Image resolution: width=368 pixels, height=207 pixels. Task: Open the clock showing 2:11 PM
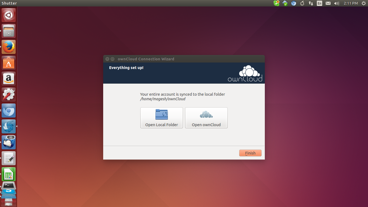click(x=351, y=3)
